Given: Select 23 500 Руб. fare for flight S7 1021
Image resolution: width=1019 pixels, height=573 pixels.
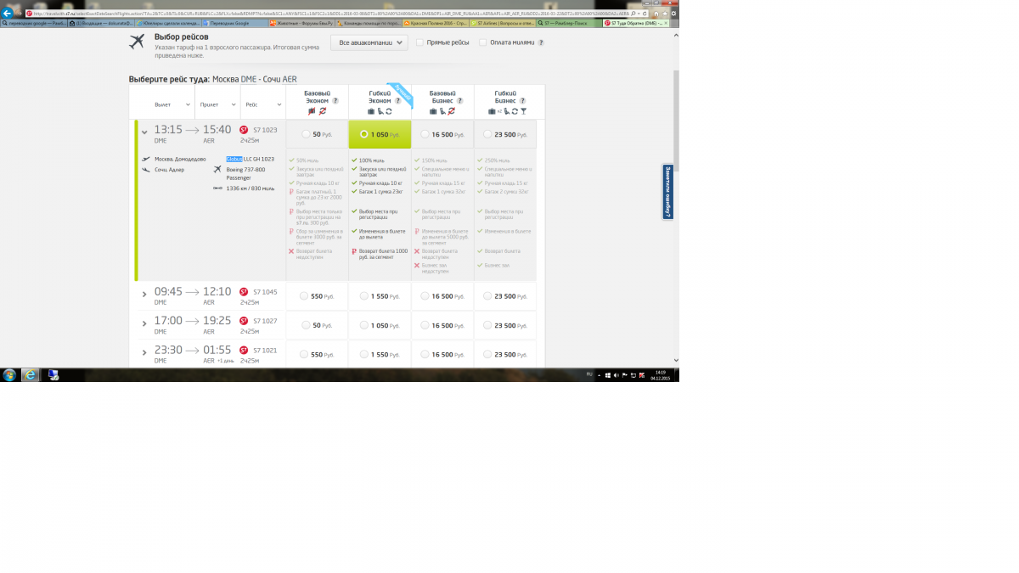Looking at the screenshot, I should click(487, 355).
